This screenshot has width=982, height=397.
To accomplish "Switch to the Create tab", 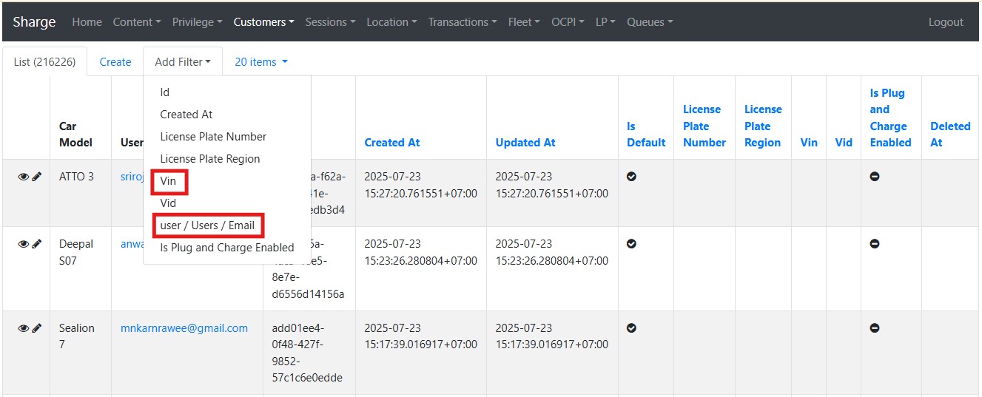I will (x=115, y=62).
